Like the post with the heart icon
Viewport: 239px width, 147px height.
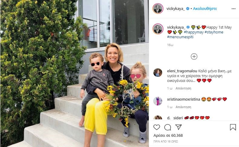tap(156, 127)
